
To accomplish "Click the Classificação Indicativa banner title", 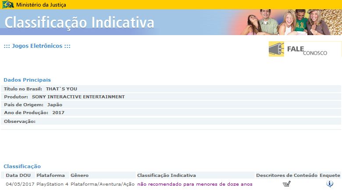I will tap(79, 22).
